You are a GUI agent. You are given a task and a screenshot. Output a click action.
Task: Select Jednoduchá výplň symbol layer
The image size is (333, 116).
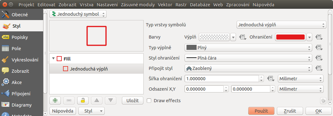tap(96, 69)
